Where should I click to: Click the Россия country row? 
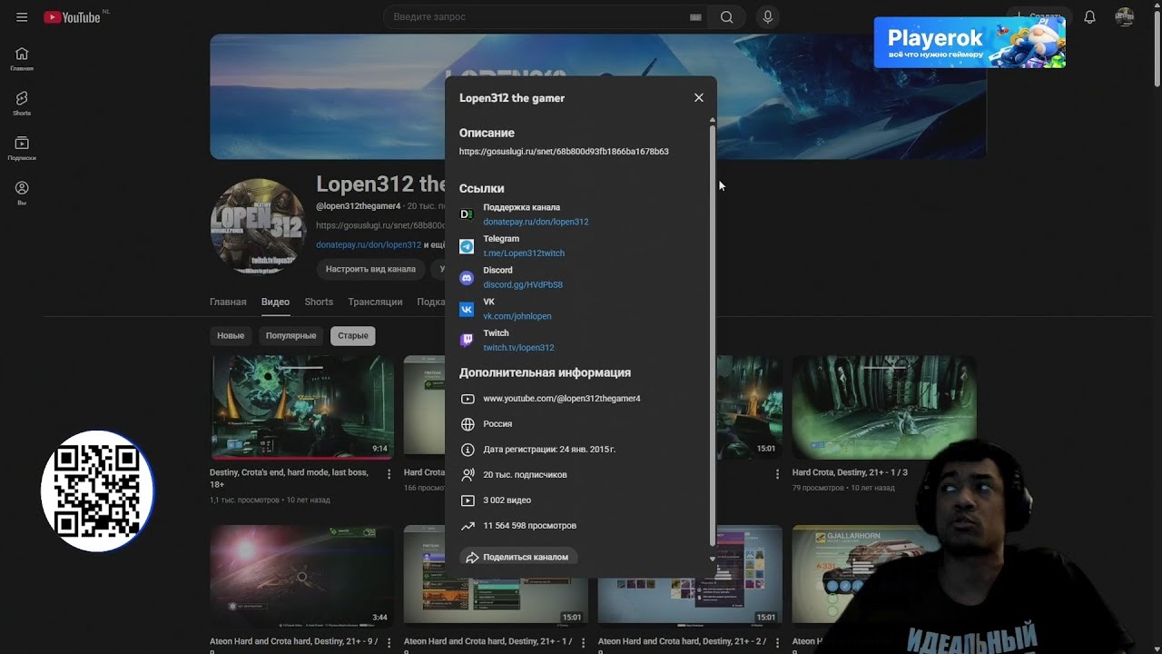coord(497,424)
